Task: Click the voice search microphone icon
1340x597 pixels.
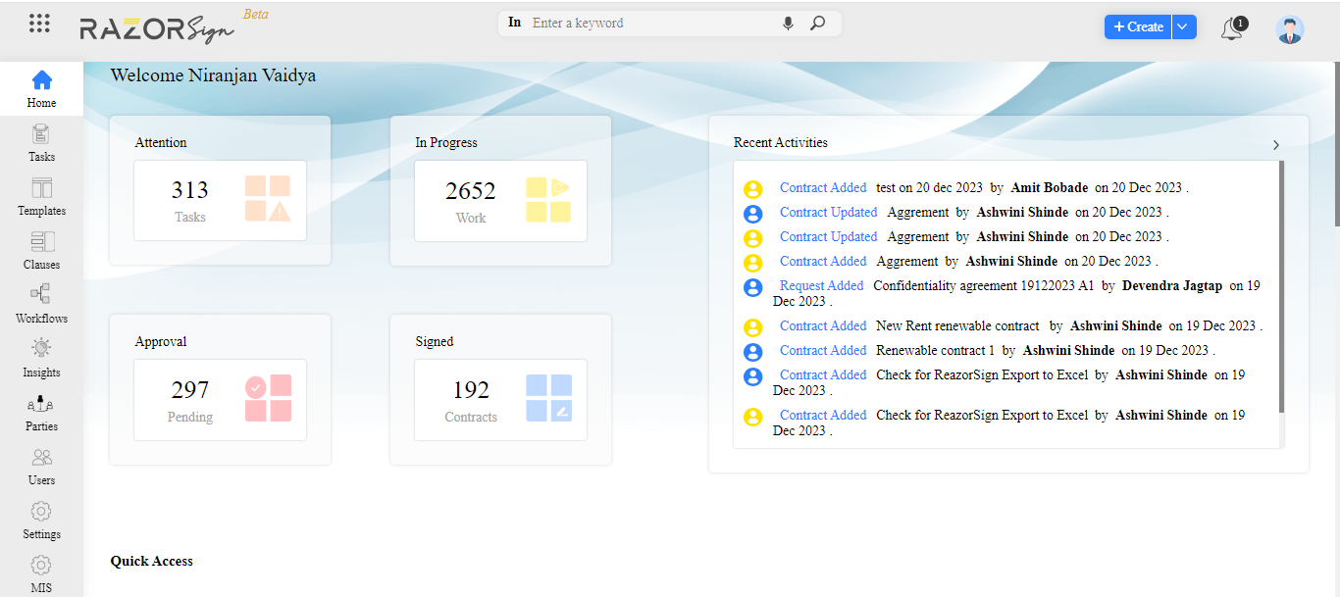Action: 788,23
